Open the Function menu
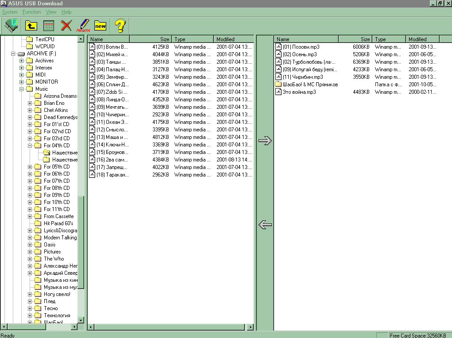452x338 pixels. 31,12
